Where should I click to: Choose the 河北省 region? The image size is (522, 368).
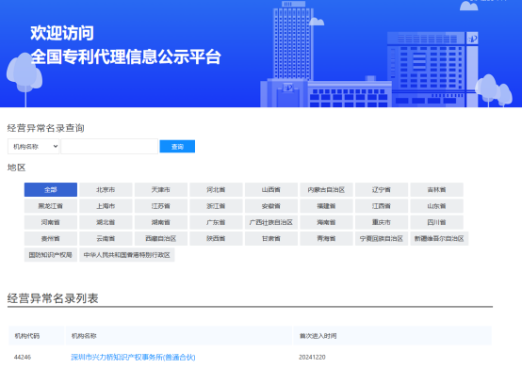pos(216,190)
